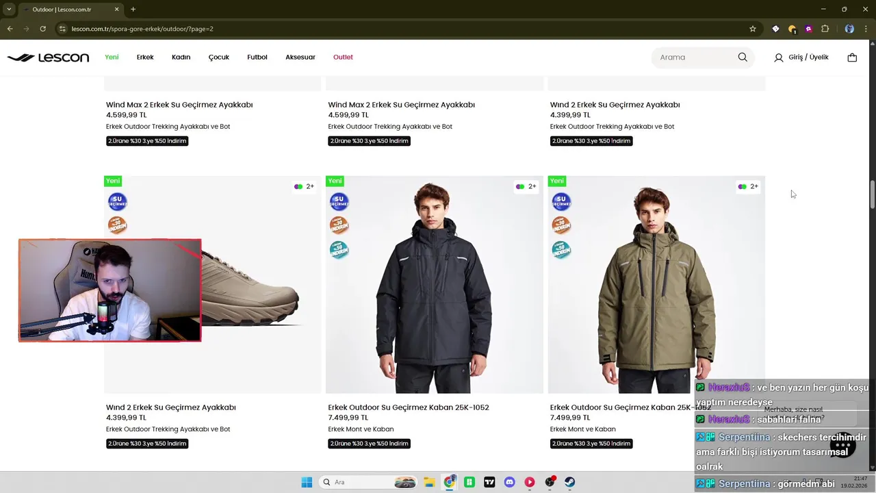This screenshot has height=493, width=876.
Task: Open the chat bubble widget button
Action: coord(842,445)
